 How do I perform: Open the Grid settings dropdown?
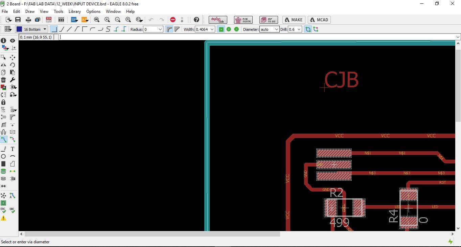[8, 29]
